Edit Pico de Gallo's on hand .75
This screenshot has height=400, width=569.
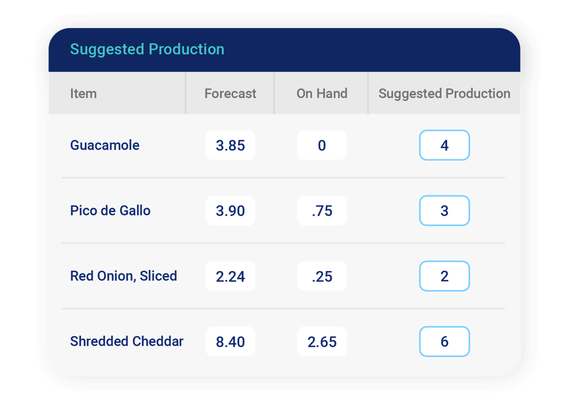[321, 210]
